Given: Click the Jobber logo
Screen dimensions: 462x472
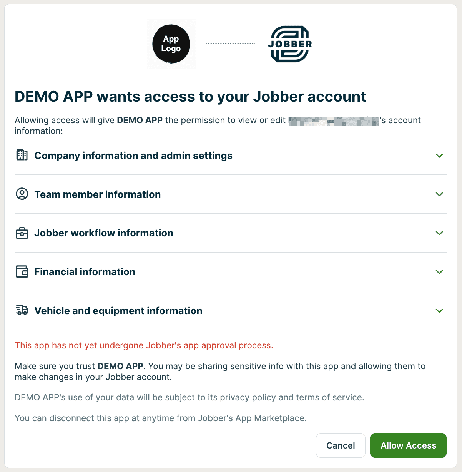Looking at the screenshot, I should (x=290, y=44).
